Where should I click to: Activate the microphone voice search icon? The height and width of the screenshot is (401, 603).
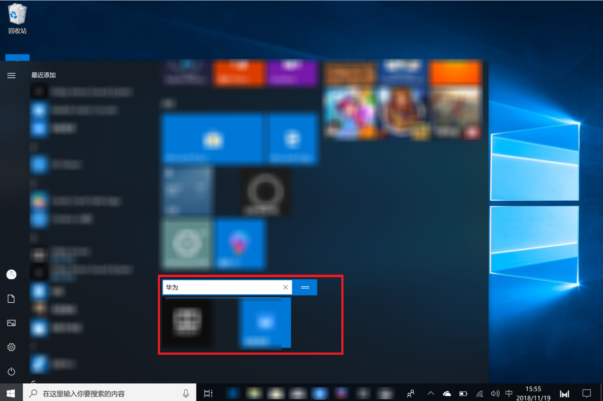(x=186, y=393)
